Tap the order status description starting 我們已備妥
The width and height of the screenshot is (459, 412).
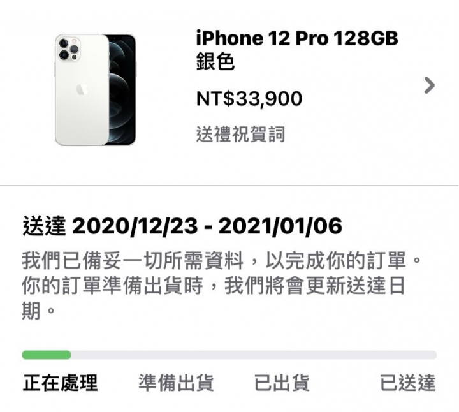point(222,285)
